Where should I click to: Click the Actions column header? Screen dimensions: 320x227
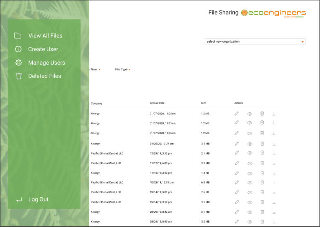click(238, 103)
